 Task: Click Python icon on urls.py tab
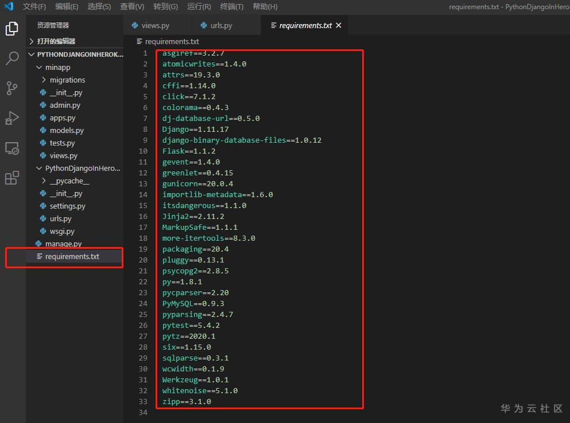(204, 25)
